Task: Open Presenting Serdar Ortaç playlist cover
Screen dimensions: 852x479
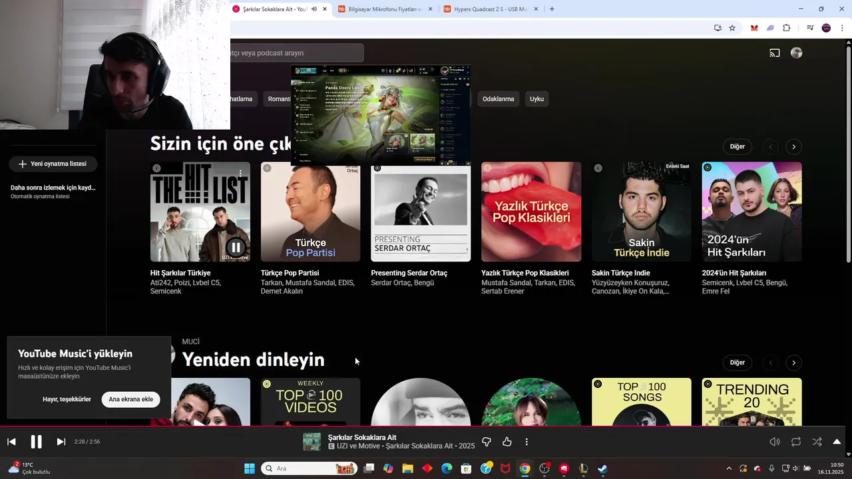Action: click(x=421, y=214)
